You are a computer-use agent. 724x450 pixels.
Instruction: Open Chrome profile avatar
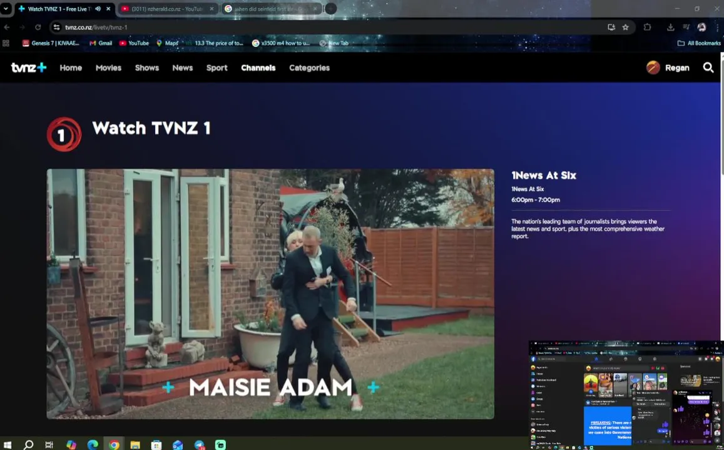(702, 27)
